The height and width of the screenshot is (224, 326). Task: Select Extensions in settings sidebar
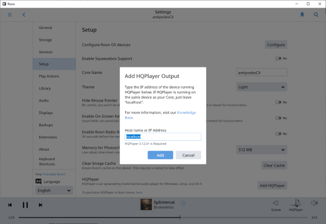(x=54, y=137)
